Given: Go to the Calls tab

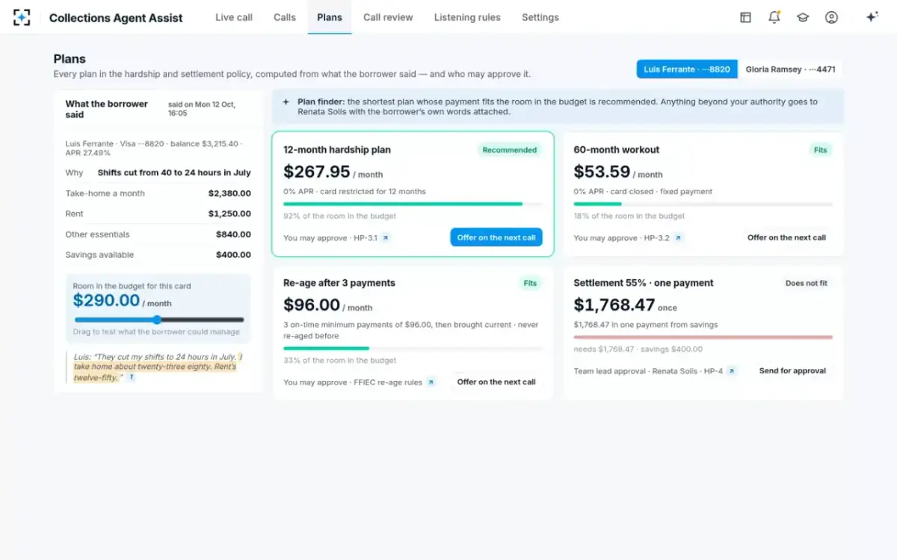Looking at the screenshot, I should [x=285, y=17].
